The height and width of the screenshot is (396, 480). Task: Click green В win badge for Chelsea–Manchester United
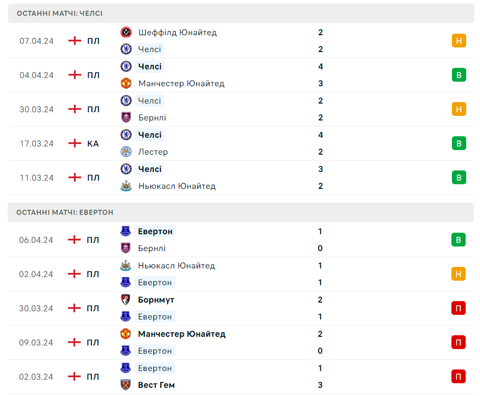(459, 75)
